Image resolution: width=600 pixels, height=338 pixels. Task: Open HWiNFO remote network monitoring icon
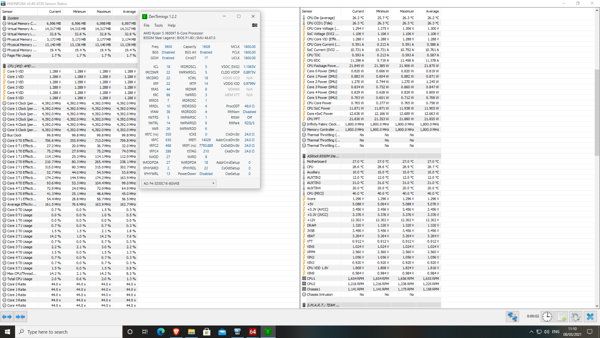(512, 317)
